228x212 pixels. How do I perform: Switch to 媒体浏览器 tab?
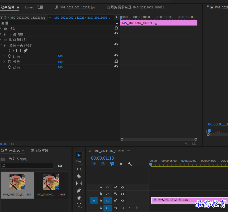[39, 151]
